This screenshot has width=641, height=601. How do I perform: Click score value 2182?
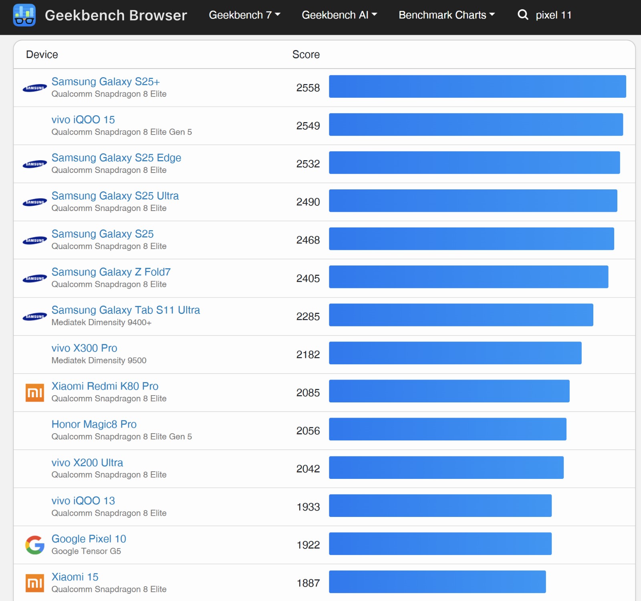click(308, 354)
